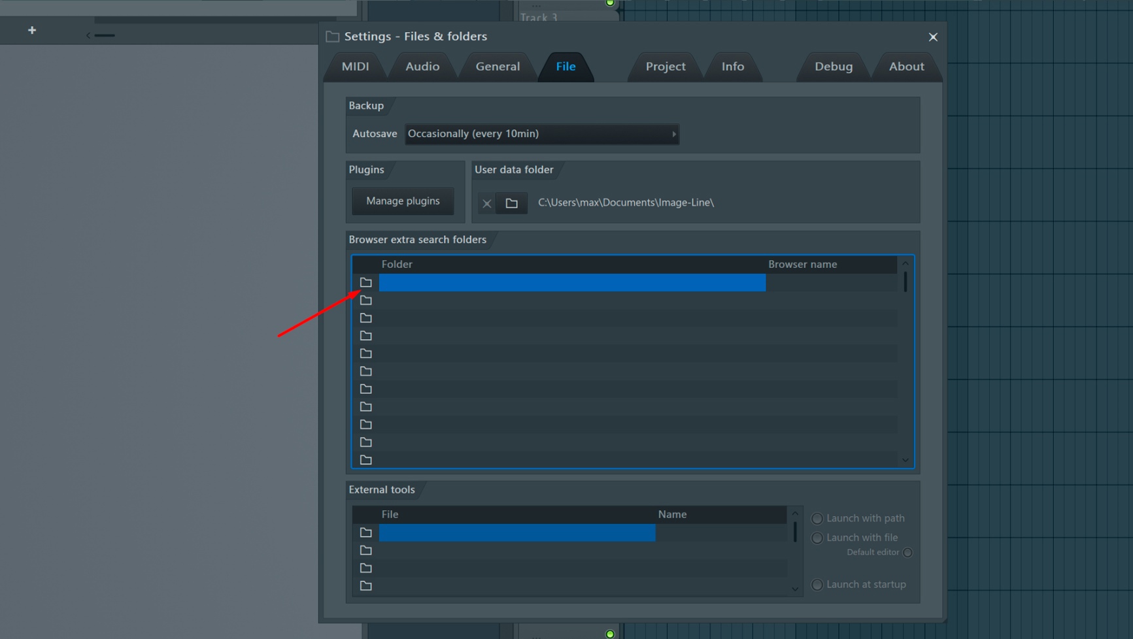Open the Project settings tab
This screenshot has width=1133, height=639.
666,67
